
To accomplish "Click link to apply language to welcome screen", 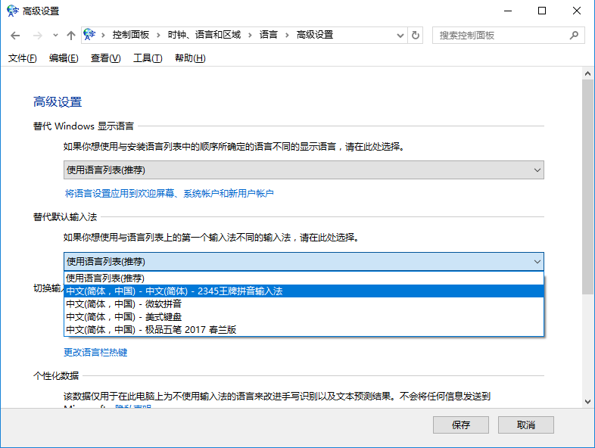I will [169, 194].
